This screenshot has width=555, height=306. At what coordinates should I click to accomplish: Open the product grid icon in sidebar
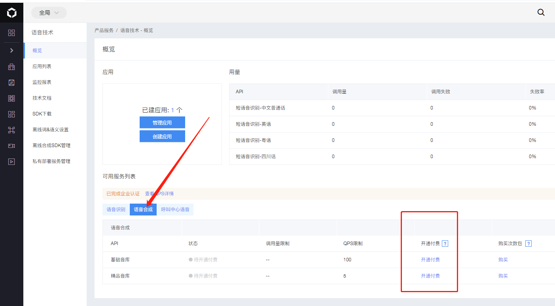pyautogui.click(x=11, y=33)
